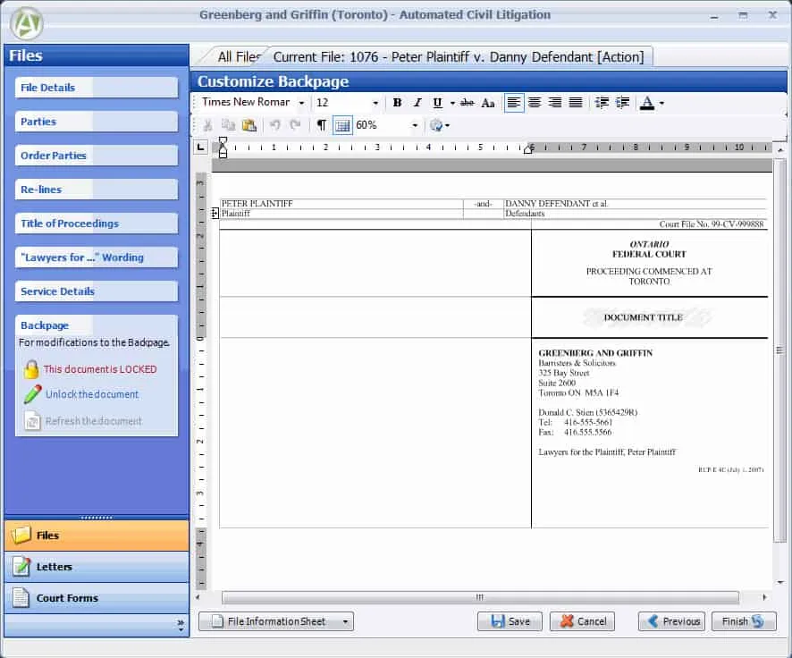792x658 pixels.
Task: Click the horizontal scrollbar thumb
Action: [x=480, y=597]
